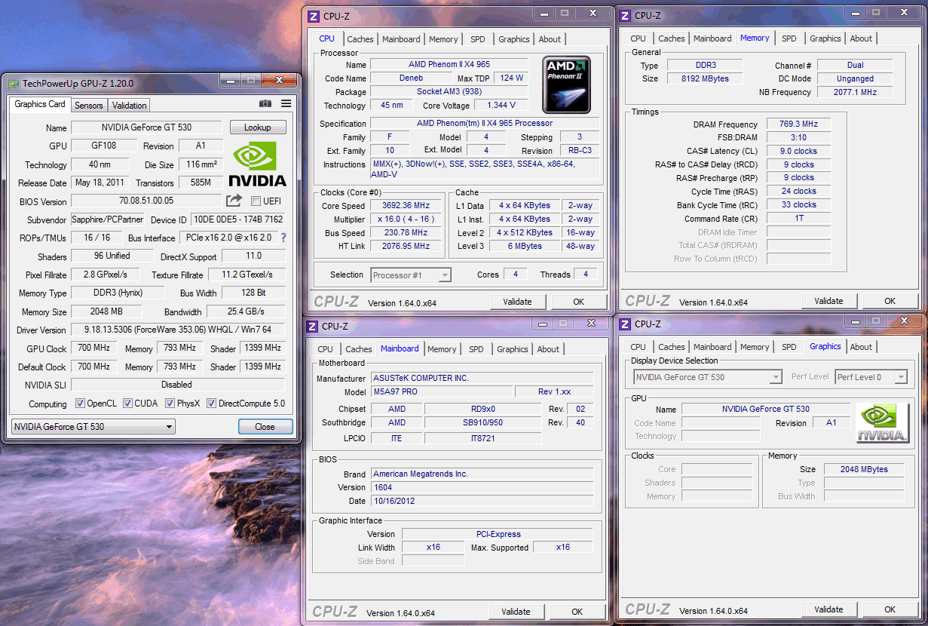Click the CPU-Z Z icon in Graphics window title
The width and height of the screenshot is (928, 626).
(x=625, y=324)
